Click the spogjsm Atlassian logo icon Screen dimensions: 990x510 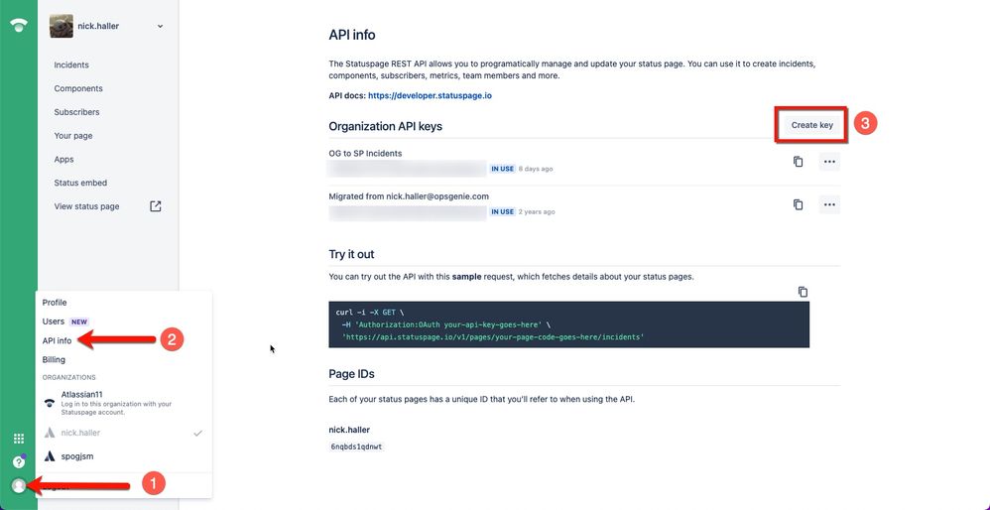(50, 455)
